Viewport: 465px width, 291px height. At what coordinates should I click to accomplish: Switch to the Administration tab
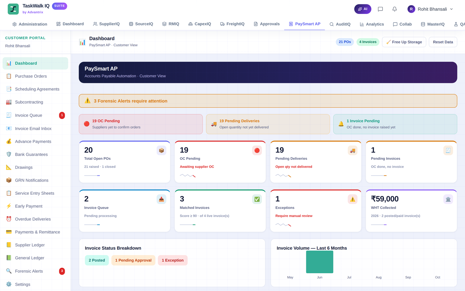tap(30, 24)
